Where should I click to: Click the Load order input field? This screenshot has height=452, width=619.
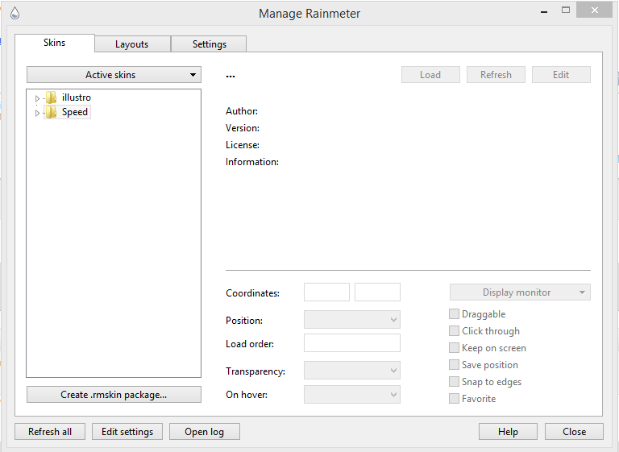point(351,343)
